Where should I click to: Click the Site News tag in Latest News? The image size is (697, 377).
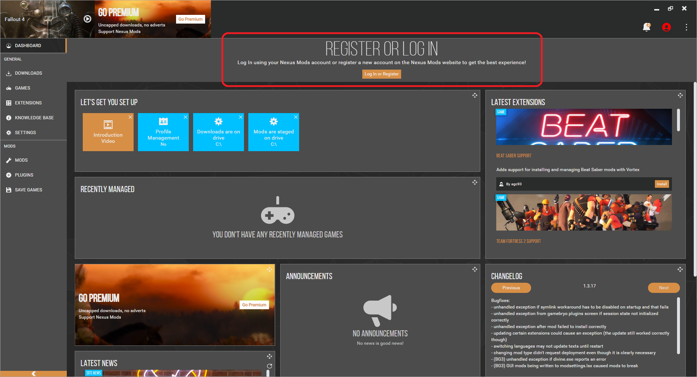click(94, 373)
